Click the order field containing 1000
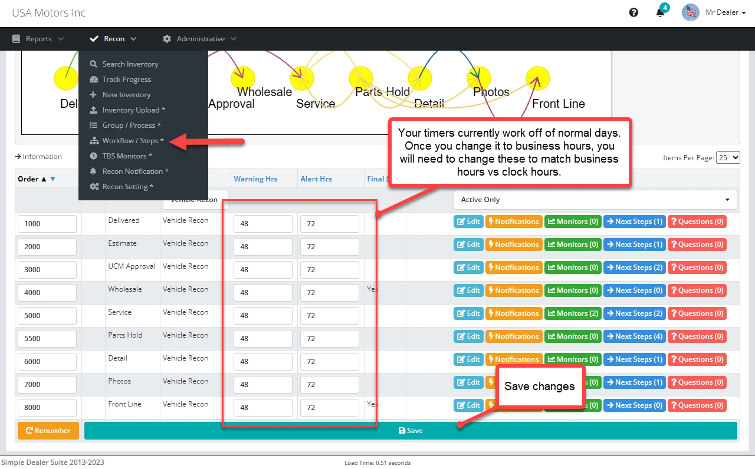755x469 pixels. click(47, 224)
